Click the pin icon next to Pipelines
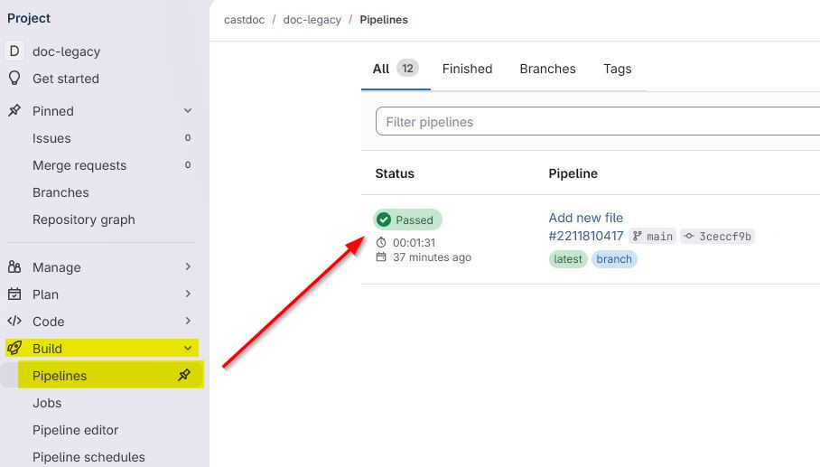The height and width of the screenshot is (467, 820). [x=184, y=376]
